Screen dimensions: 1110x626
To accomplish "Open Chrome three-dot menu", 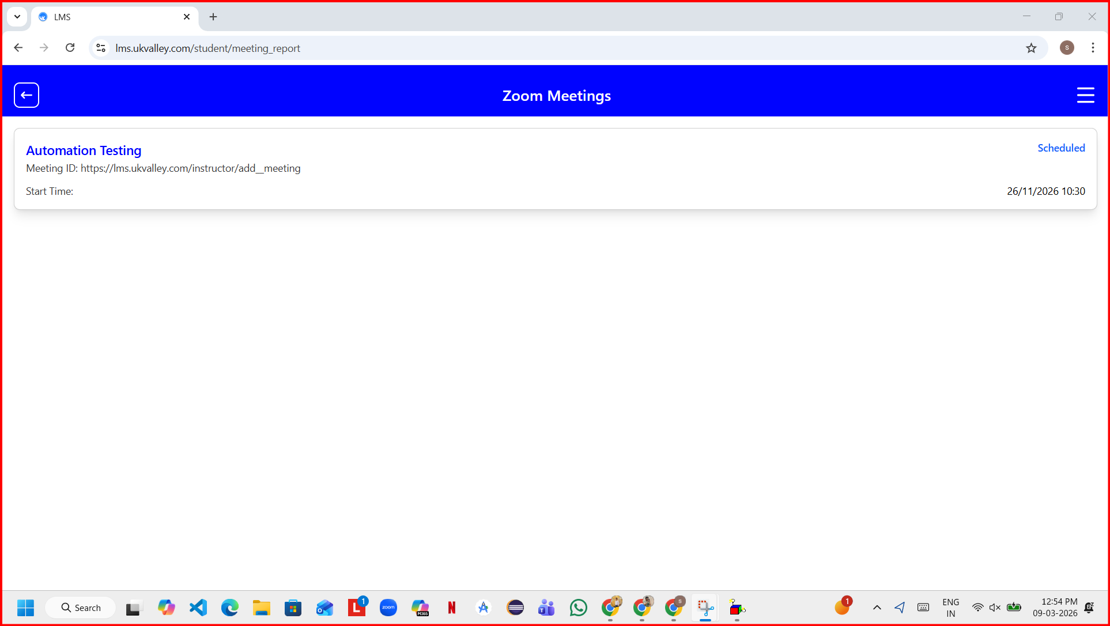I will (x=1093, y=48).
